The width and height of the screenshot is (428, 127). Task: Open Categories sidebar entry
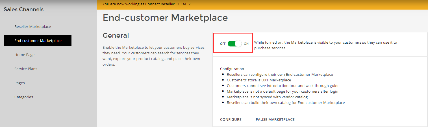(24, 97)
